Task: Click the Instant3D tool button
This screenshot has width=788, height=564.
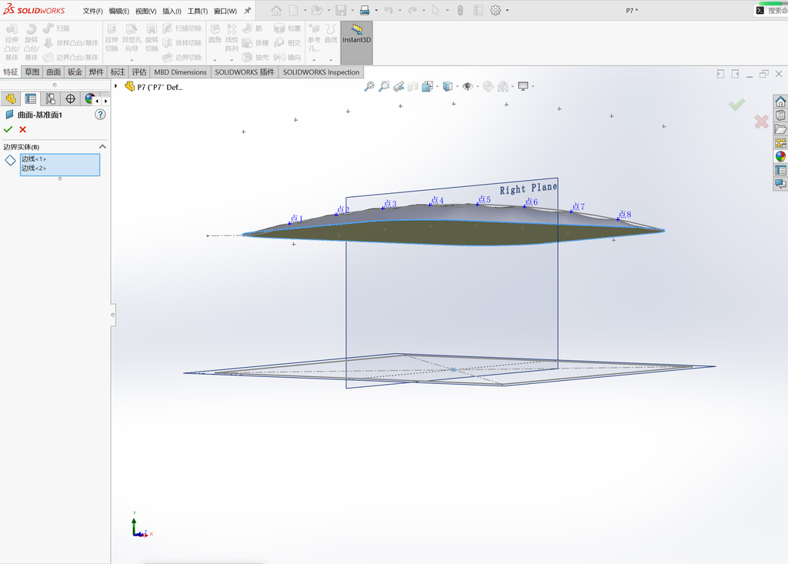Action: pyautogui.click(x=356, y=42)
